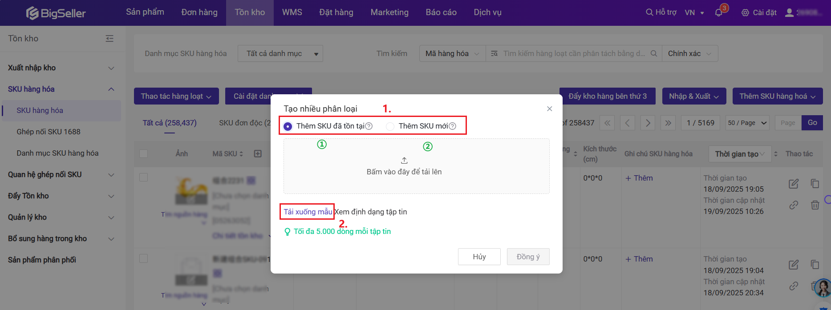
Task: Click the delete trash icon on first row
Action: click(815, 205)
